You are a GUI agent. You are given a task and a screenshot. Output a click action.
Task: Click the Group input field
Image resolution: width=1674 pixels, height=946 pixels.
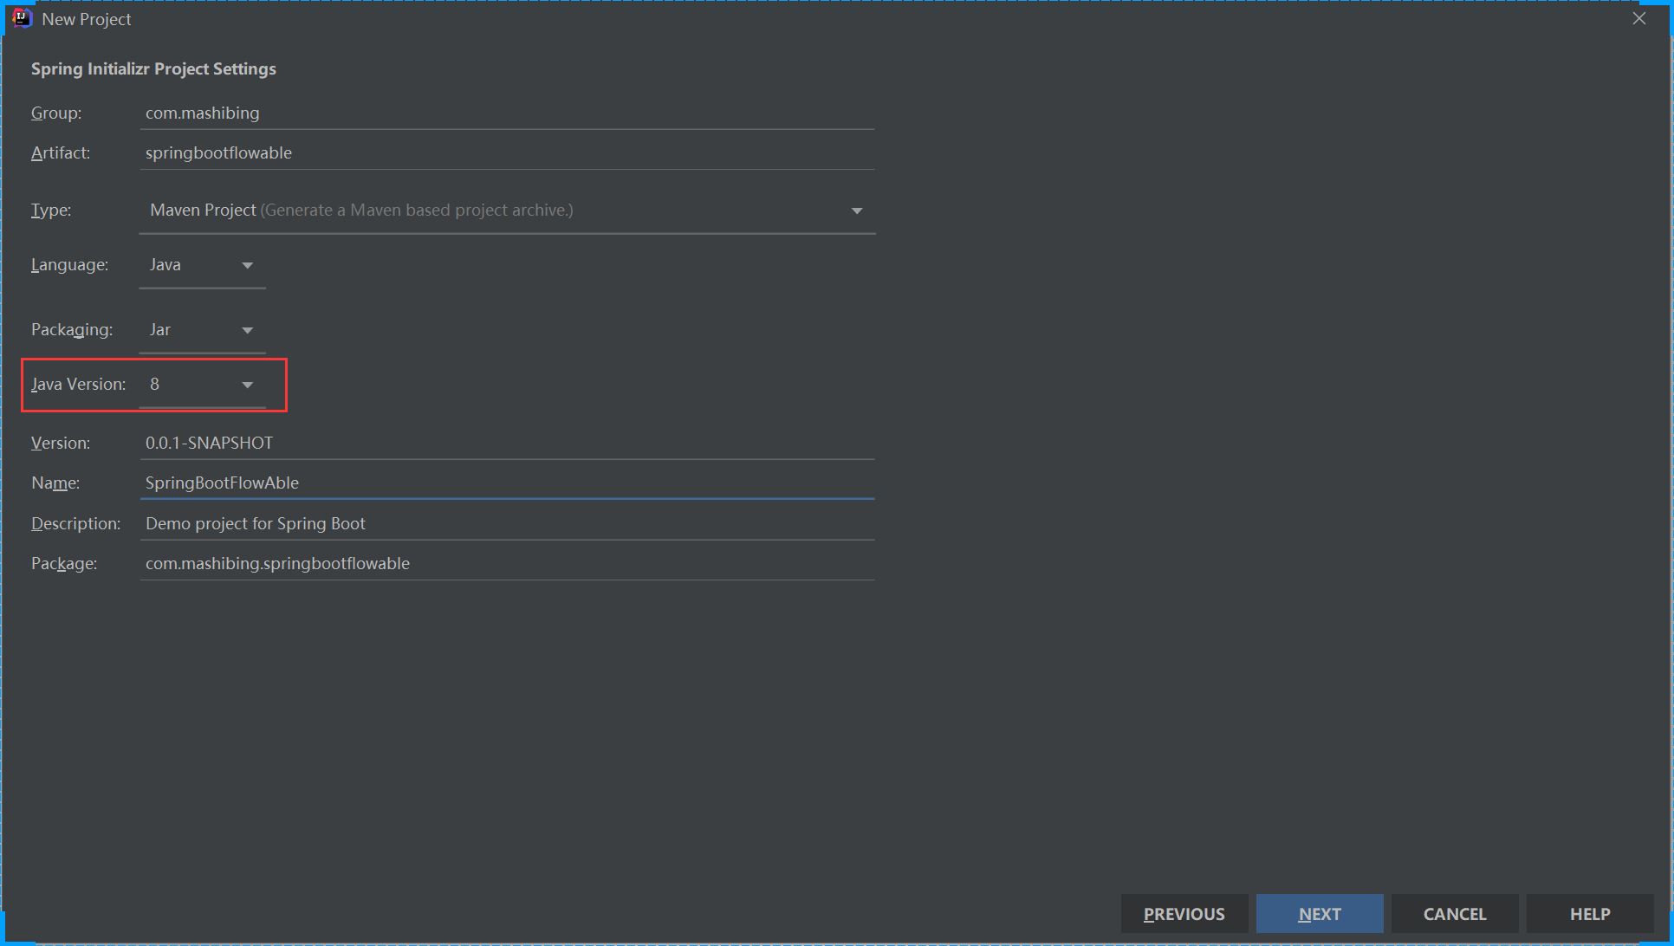coord(507,113)
